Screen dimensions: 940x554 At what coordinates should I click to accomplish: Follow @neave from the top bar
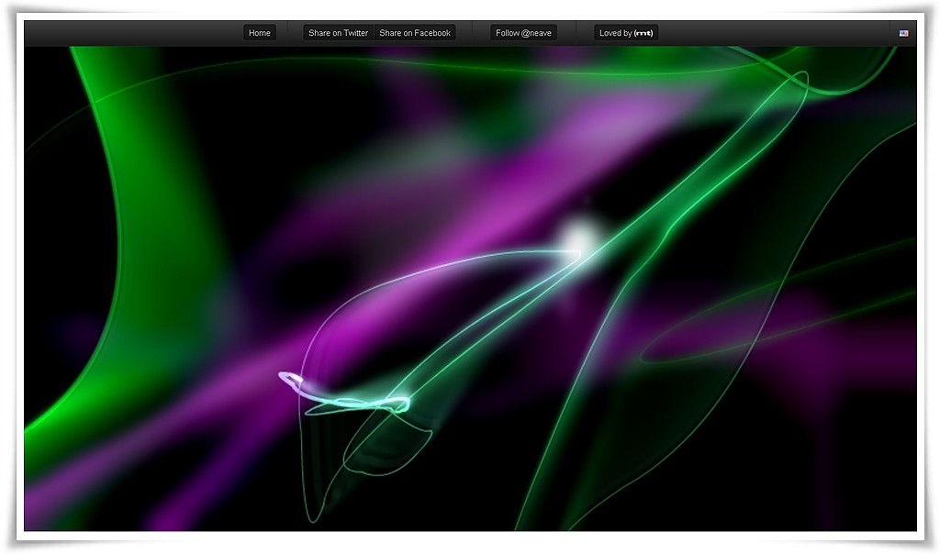[523, 33]
